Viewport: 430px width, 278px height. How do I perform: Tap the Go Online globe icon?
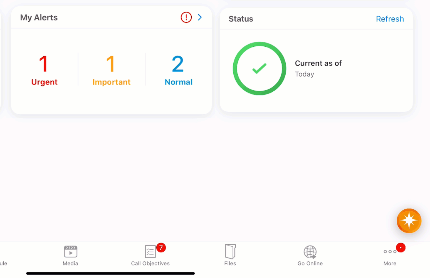coord(310,252)
